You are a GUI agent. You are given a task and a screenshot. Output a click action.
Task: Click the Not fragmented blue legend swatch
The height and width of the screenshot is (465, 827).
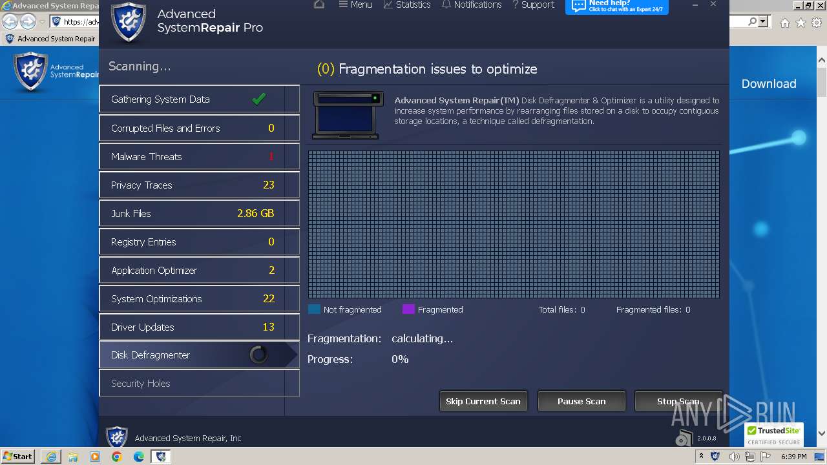pos(314,309)
